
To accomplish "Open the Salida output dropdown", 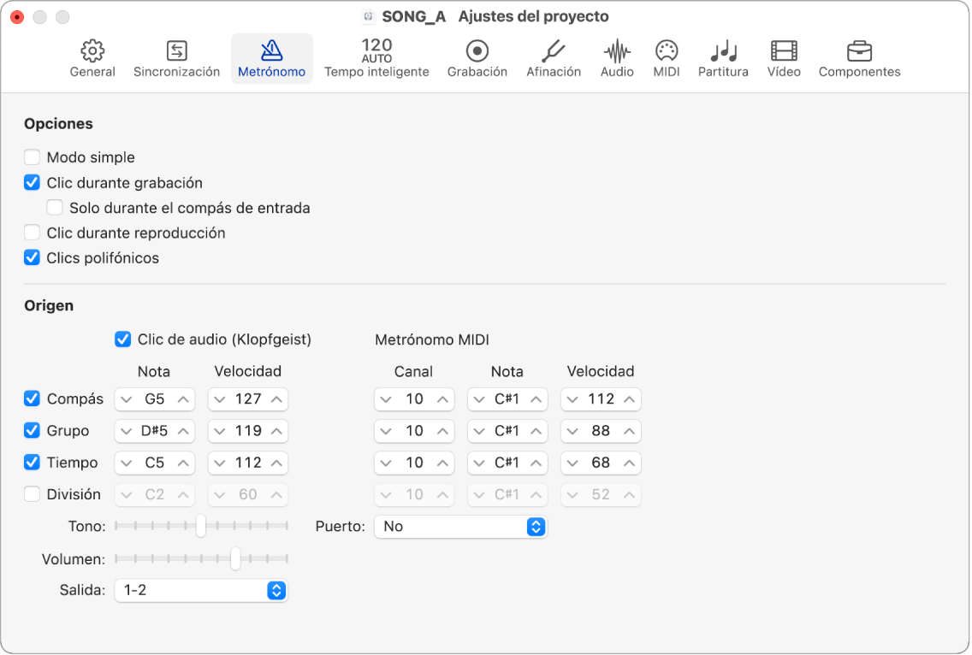I will [x=201, y=590].
